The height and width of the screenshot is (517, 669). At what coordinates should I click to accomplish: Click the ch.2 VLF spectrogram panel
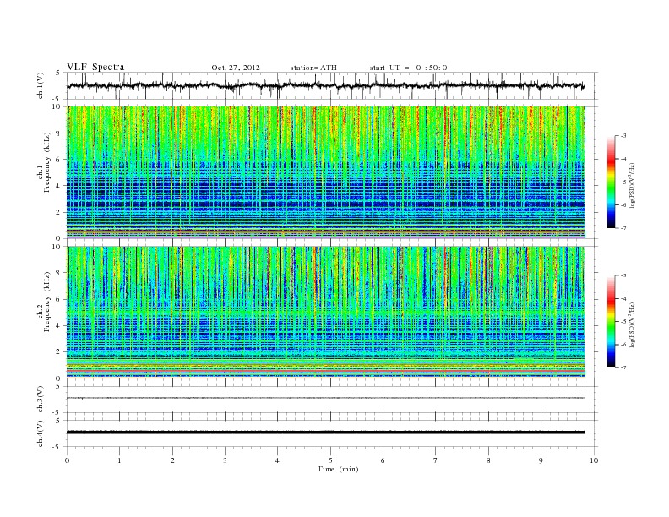point(325,312)
